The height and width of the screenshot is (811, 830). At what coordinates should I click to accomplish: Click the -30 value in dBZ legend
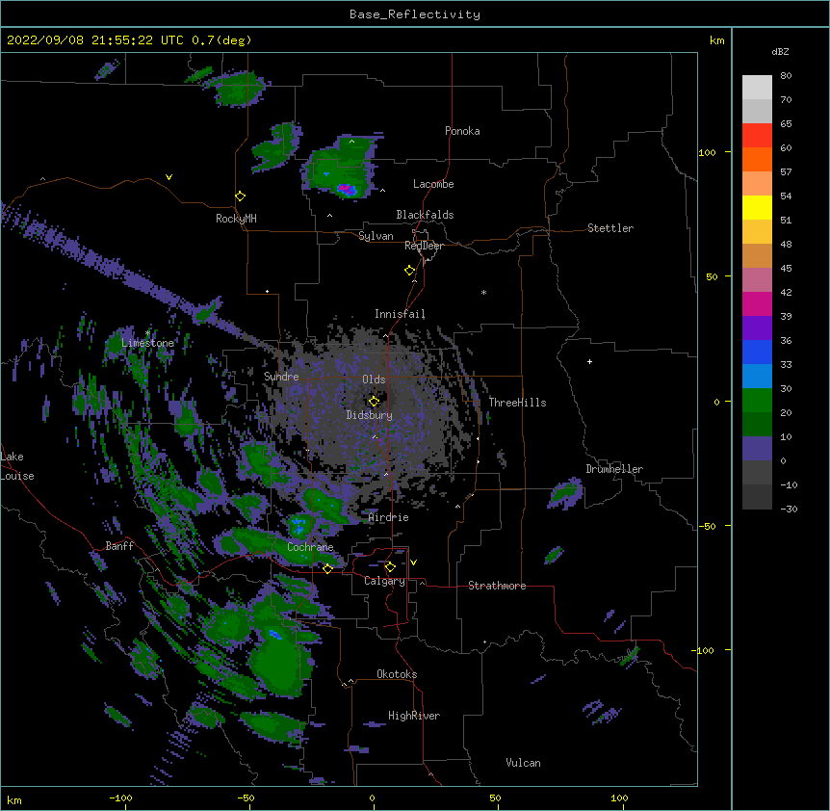(x=790, y=510)
